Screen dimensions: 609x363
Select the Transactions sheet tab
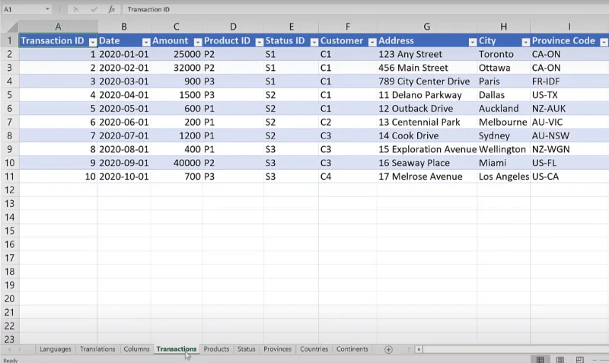(177, 349)
